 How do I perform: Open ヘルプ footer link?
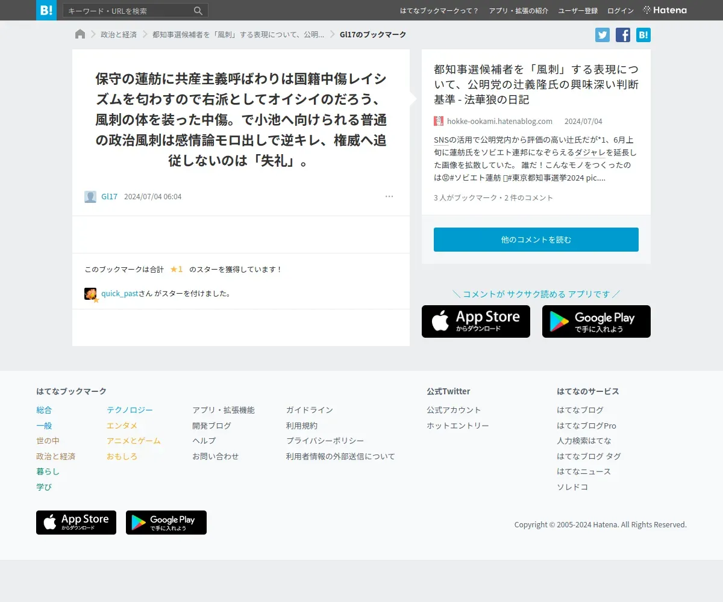point(204,441)
